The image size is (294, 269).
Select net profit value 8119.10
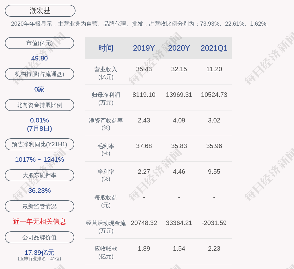coord(144,95)
